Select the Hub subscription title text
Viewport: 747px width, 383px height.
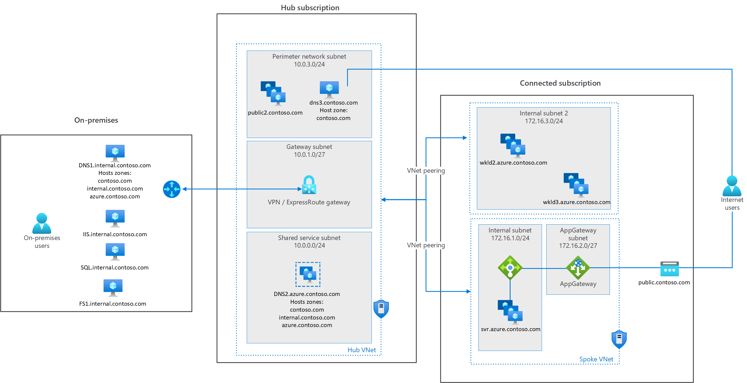tap(310, 8)
